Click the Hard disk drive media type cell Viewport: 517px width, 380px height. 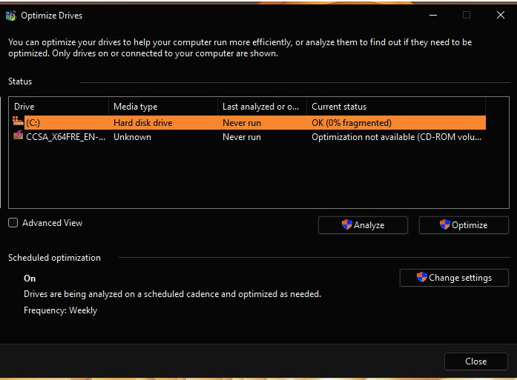pyautogui.click(x=142, y=123)
